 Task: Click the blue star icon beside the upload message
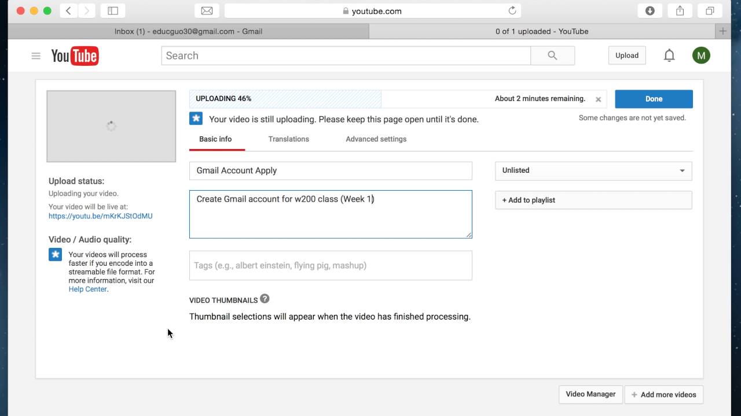point(196,118)
